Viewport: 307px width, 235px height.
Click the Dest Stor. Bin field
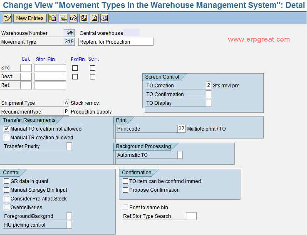50,77
